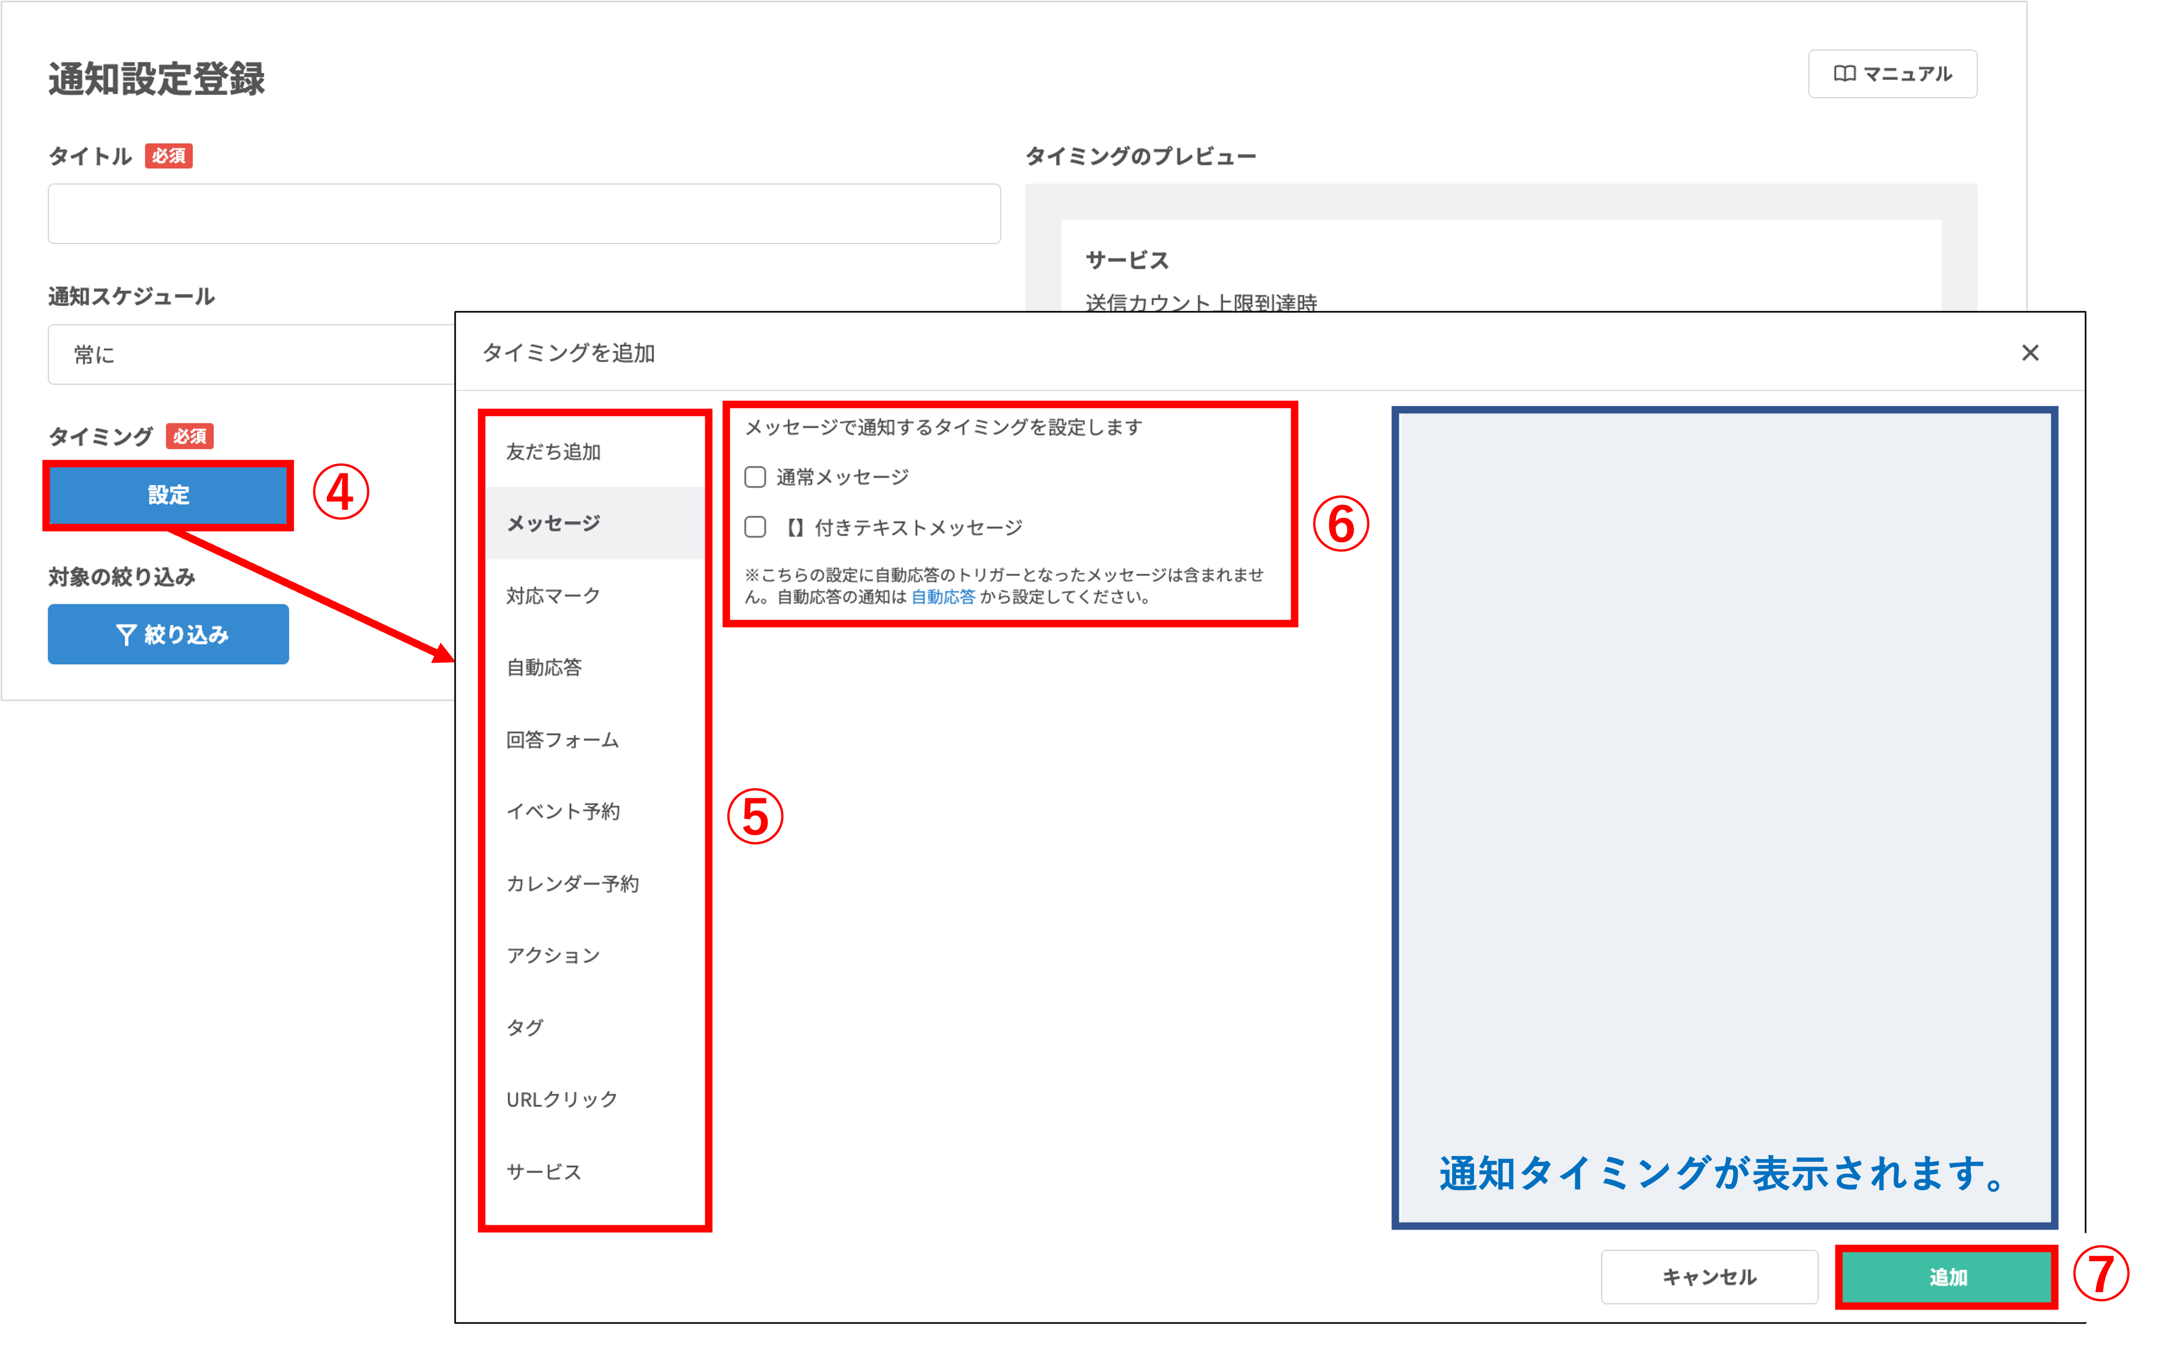Check 【】付きテキストメッセージ option
This screenshot has height=1349, width=2167.
755,527
